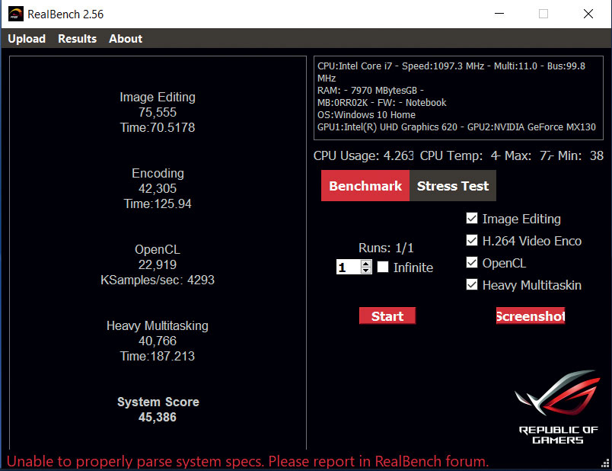Click the CPU Temp readout
612x471 pixels.
pyautogui.click(x=461, y=155)
